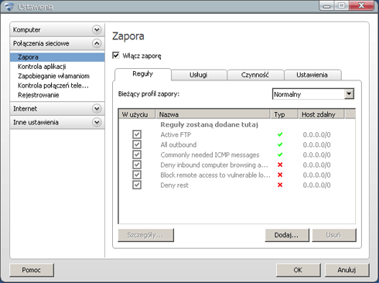
Task: Sort by the Typ column header
Action: pos(285,114)
